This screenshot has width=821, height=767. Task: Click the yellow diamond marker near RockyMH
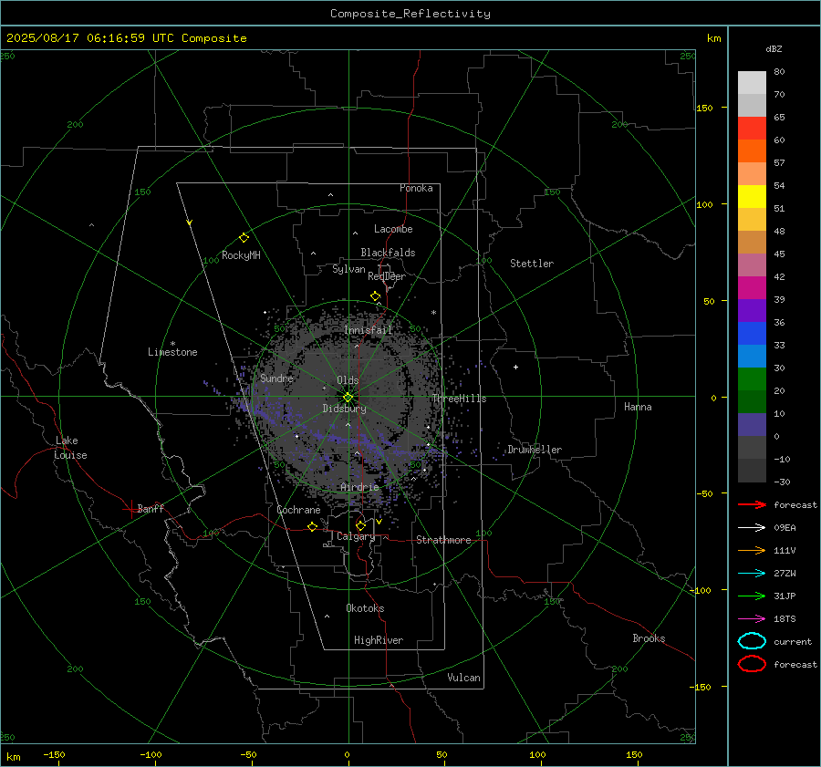(244, 238)
